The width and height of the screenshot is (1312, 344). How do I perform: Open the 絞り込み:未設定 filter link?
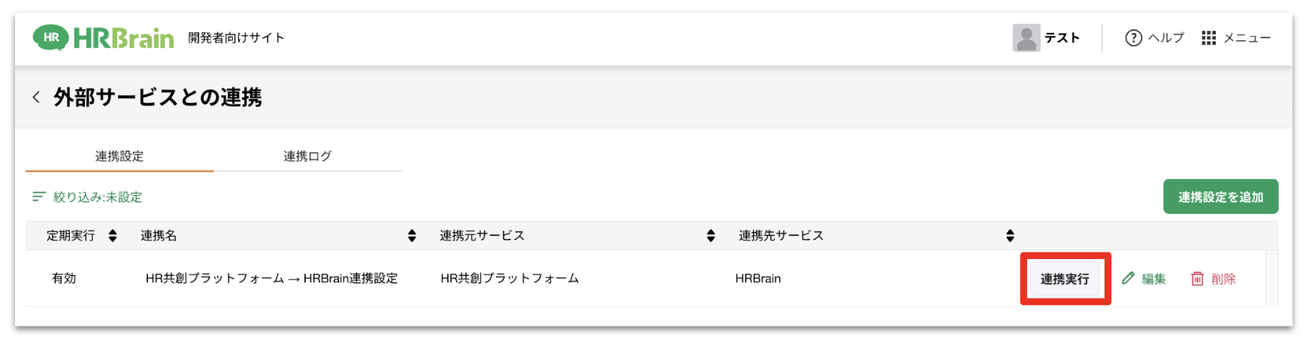98,197
